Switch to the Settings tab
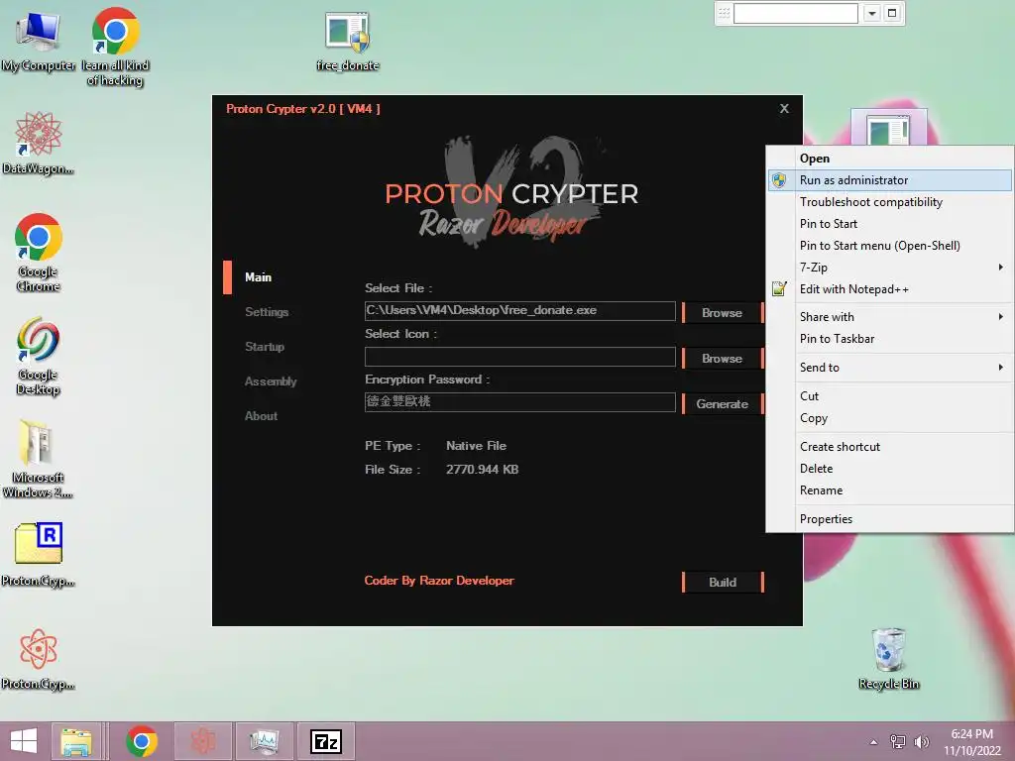The width and height of the screenshot is (1015, 761). coord(267,312)
